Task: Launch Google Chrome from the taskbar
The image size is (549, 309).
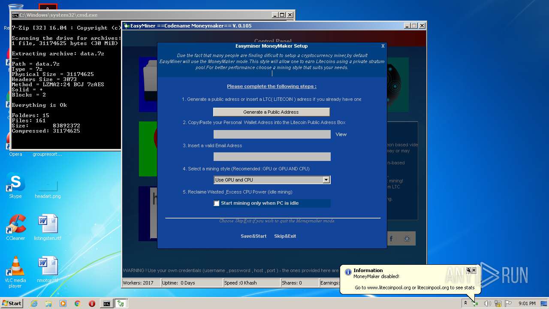Action: [x=77, y=303]
